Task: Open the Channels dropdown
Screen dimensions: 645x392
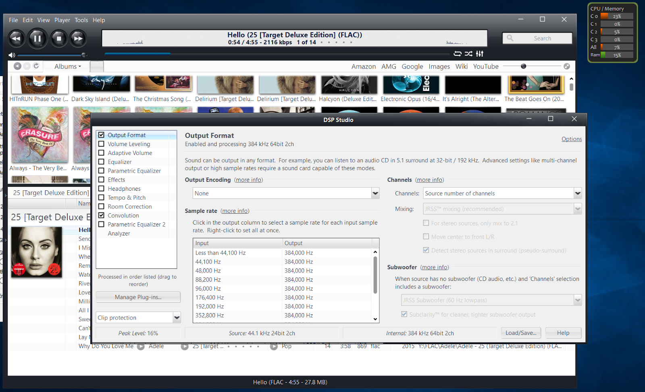Action: 502,194
